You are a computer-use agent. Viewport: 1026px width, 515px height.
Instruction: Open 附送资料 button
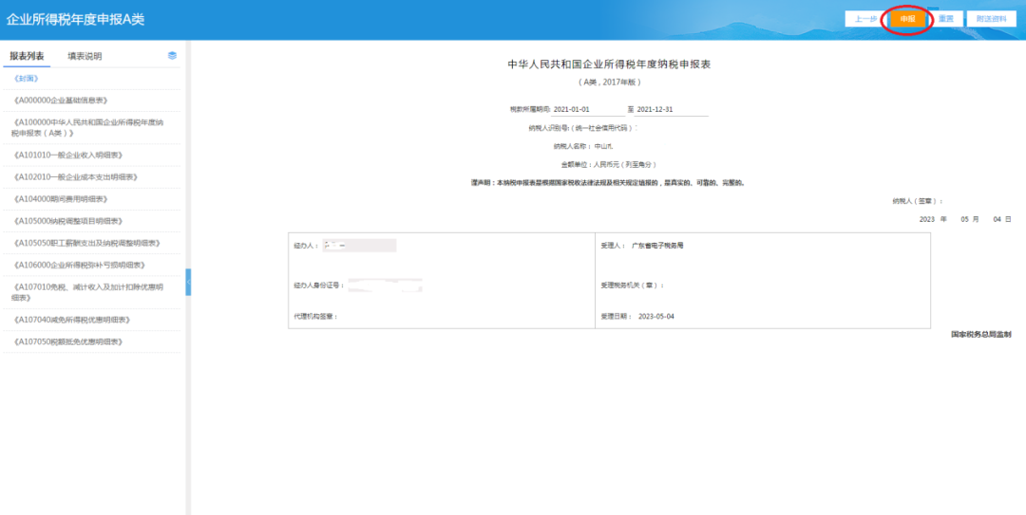(x=991, y=19)
